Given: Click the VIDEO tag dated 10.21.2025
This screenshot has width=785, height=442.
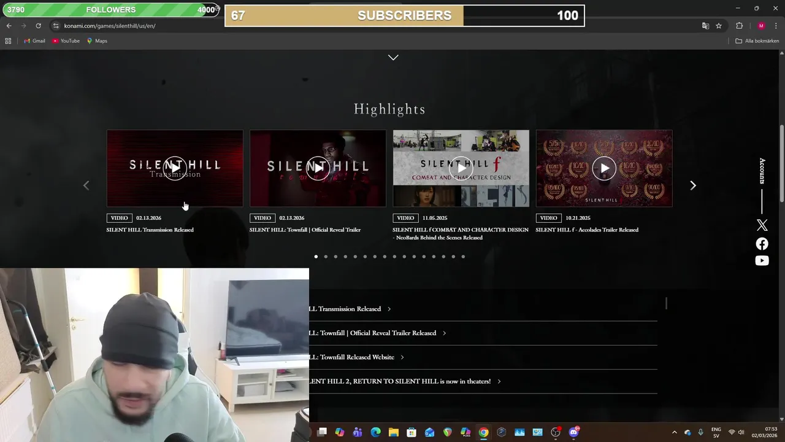Looking at the screenshot, I should [x=548, y=218].
